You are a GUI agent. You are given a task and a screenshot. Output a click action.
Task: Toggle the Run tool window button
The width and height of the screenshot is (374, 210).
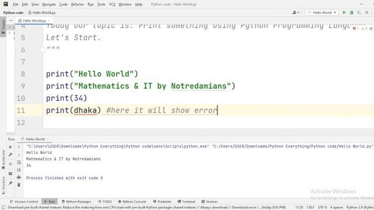click(50, 201)
